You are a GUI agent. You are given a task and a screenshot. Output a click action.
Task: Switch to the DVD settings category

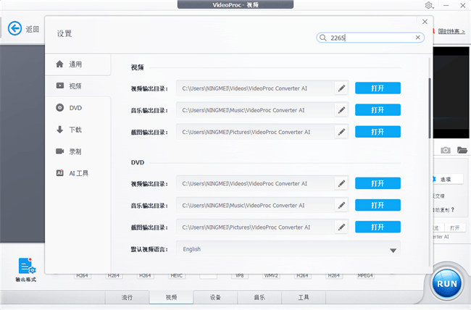(x=78, y=108)
